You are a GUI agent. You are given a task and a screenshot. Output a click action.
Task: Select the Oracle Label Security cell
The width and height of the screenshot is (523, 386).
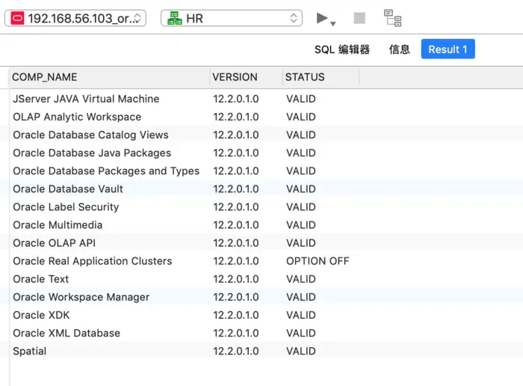(66, 207)
